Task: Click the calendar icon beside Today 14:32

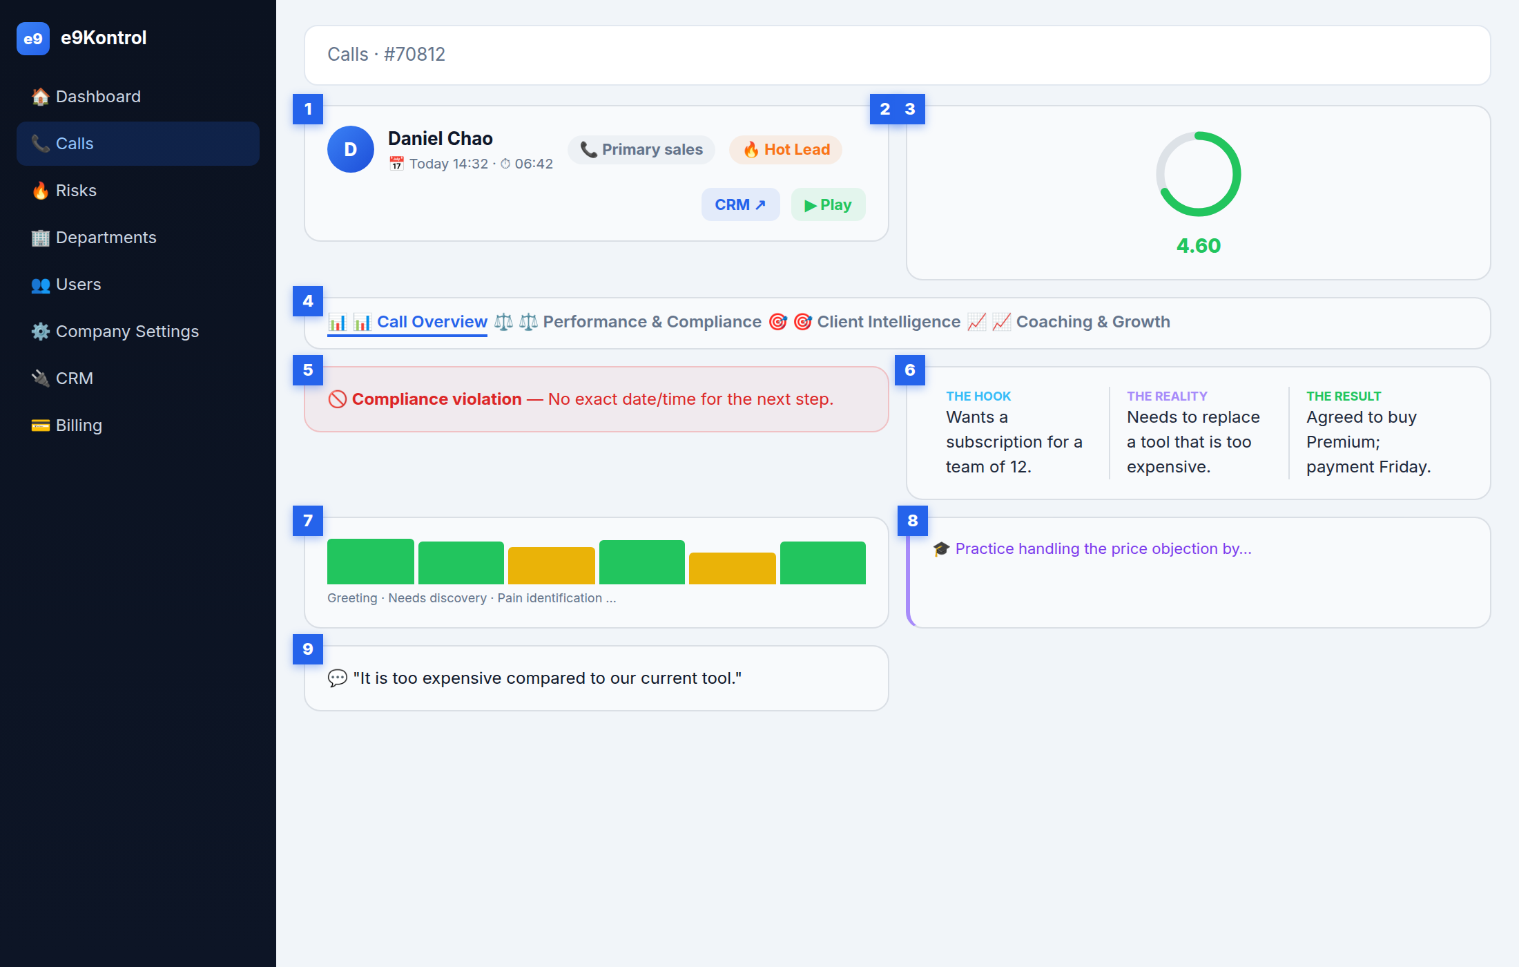Action: (396, 164)
